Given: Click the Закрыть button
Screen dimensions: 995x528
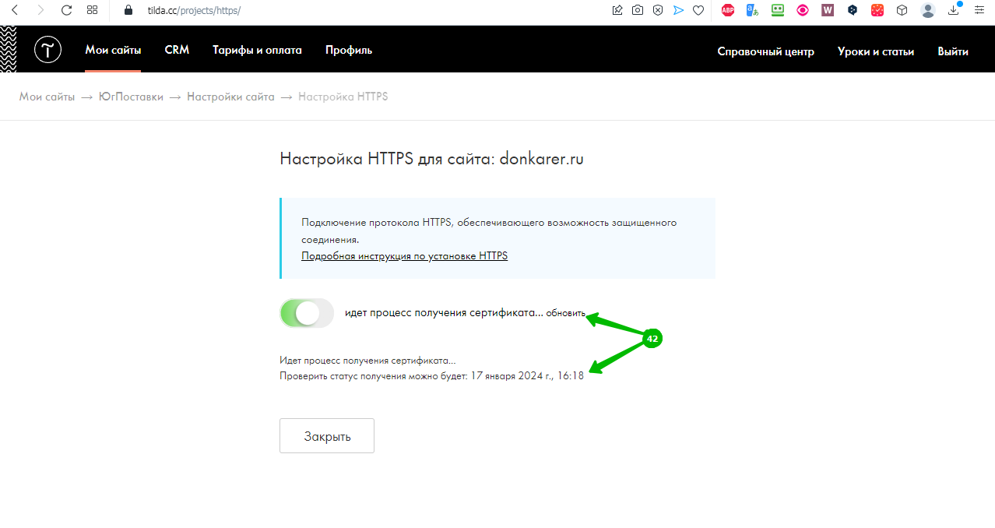Looking at the screenshot, I should pos(327,436).
